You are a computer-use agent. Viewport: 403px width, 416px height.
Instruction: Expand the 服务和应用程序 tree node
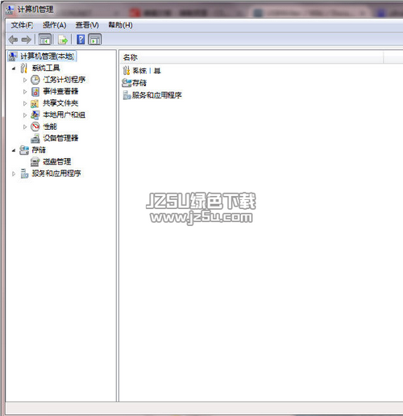click(x=14, y=173)
